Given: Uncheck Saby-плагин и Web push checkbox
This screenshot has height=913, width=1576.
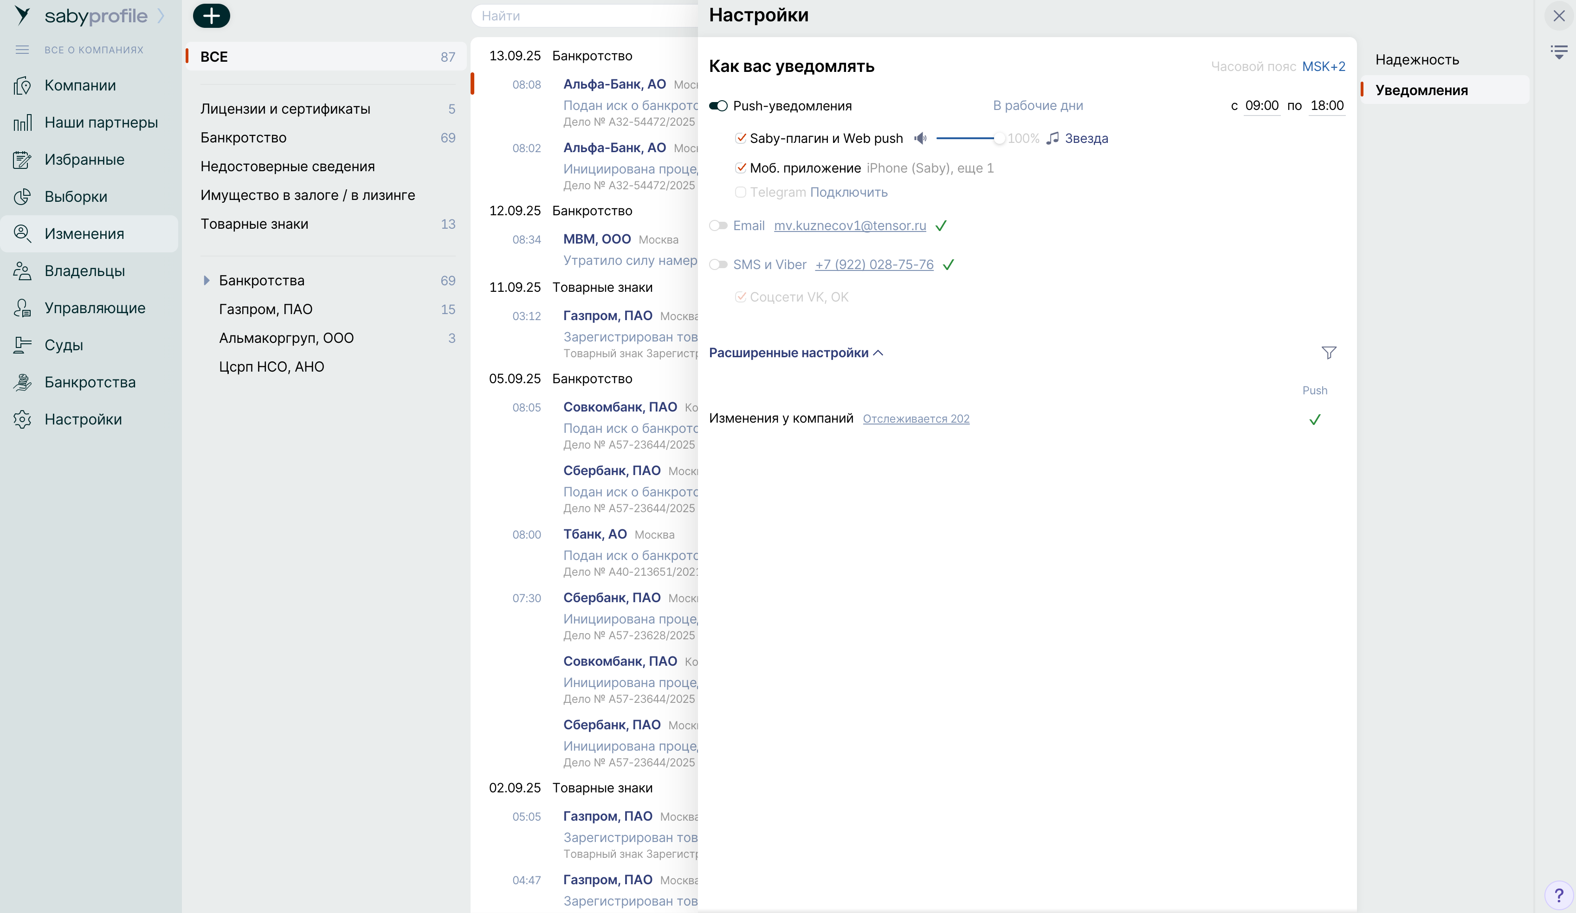Looking at the screenshot, I should (x=741, y=138).
